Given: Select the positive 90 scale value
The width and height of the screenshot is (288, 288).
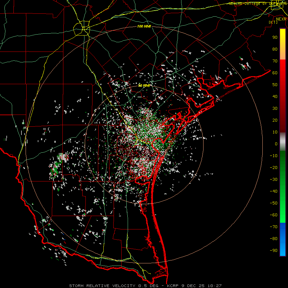Looking at the screenshot, I should coord(275,37).
